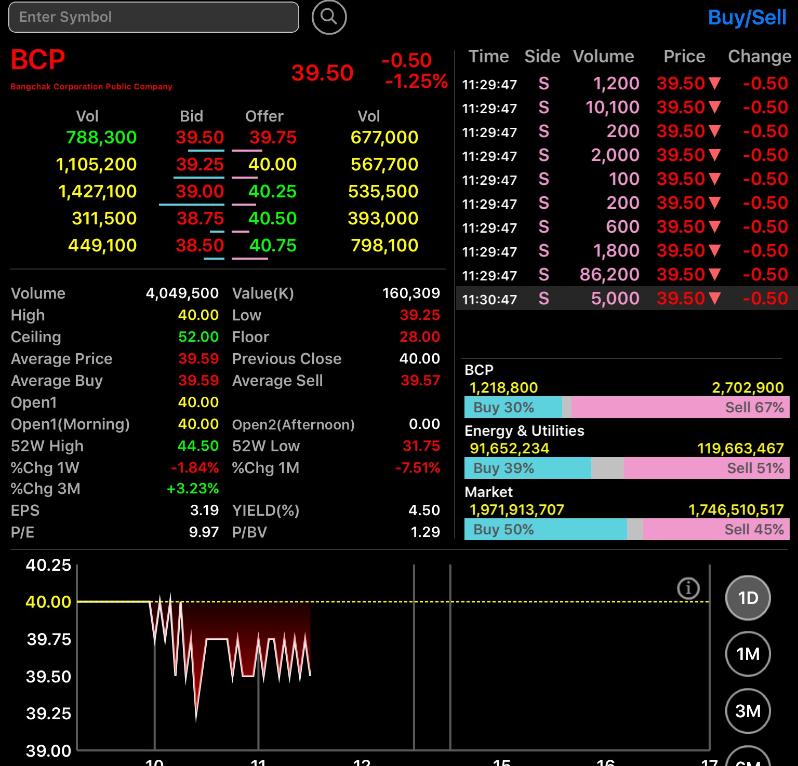The image size is (798, 766).
Task: Open chart info icon
Action: [x=688, y=588]
